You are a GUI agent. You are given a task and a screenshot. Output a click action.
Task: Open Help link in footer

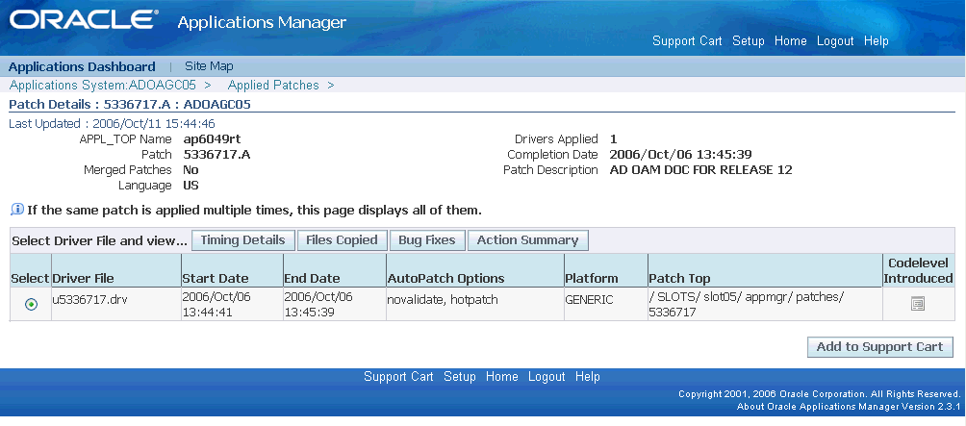pyautogui.click(x=588, y=376)
